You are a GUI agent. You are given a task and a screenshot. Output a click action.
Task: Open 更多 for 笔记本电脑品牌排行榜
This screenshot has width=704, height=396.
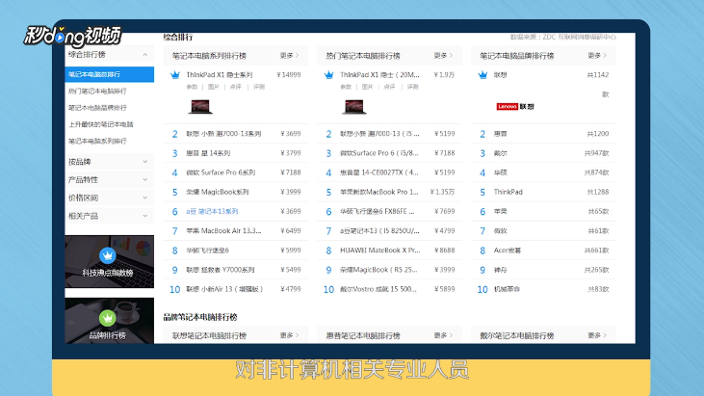pyautogui.click(x=597, y=56)
